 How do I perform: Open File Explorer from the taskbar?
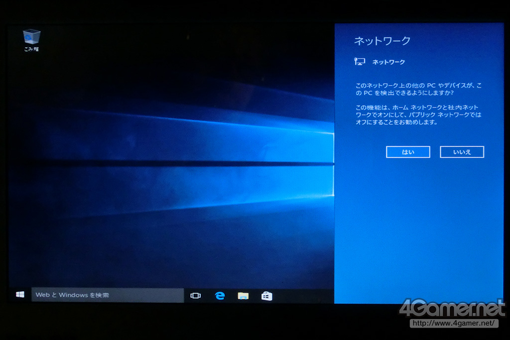click(x=243, y=296)
